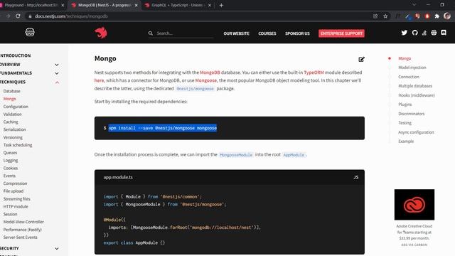Jump to Async configuration section
The height and width of the screenshot is (256, 455).
(416, 132)
